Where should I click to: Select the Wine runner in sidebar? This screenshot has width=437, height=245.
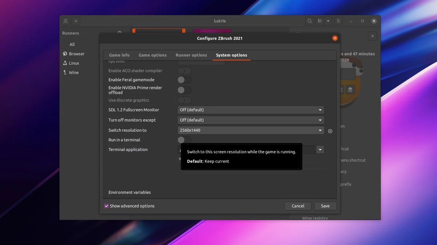[71, 73]
